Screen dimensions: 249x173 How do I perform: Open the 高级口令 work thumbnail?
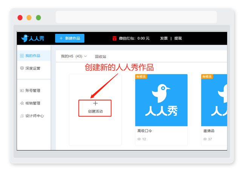click(161, 100)
